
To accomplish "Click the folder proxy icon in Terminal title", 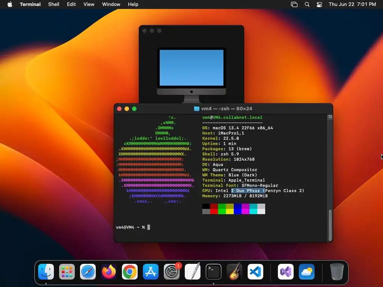I will (196, 109).
